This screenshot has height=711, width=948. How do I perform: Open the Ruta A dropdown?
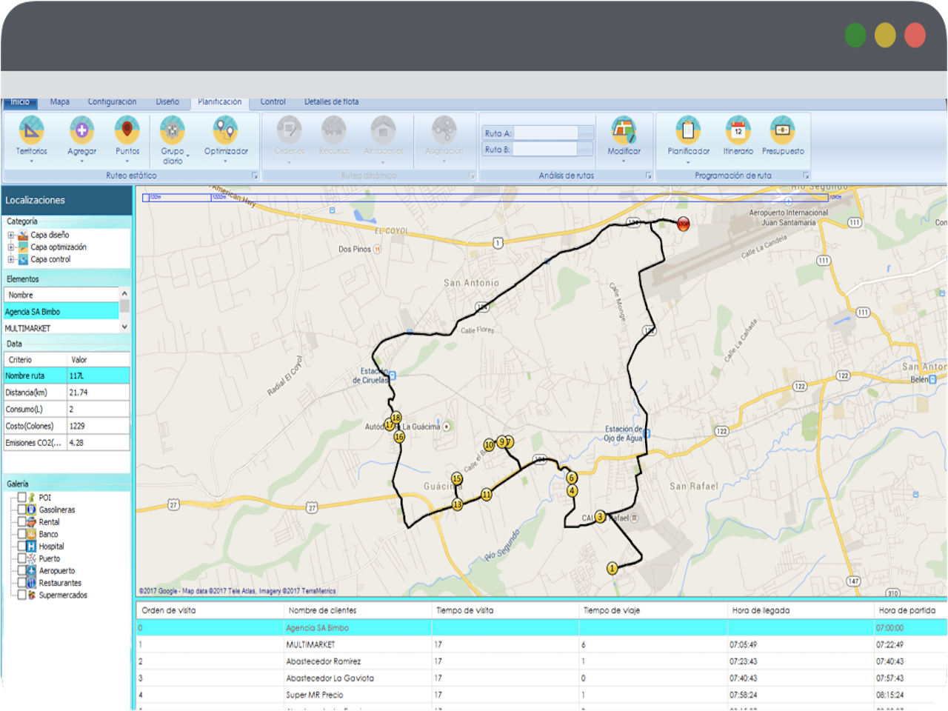(x=586, y=133)
